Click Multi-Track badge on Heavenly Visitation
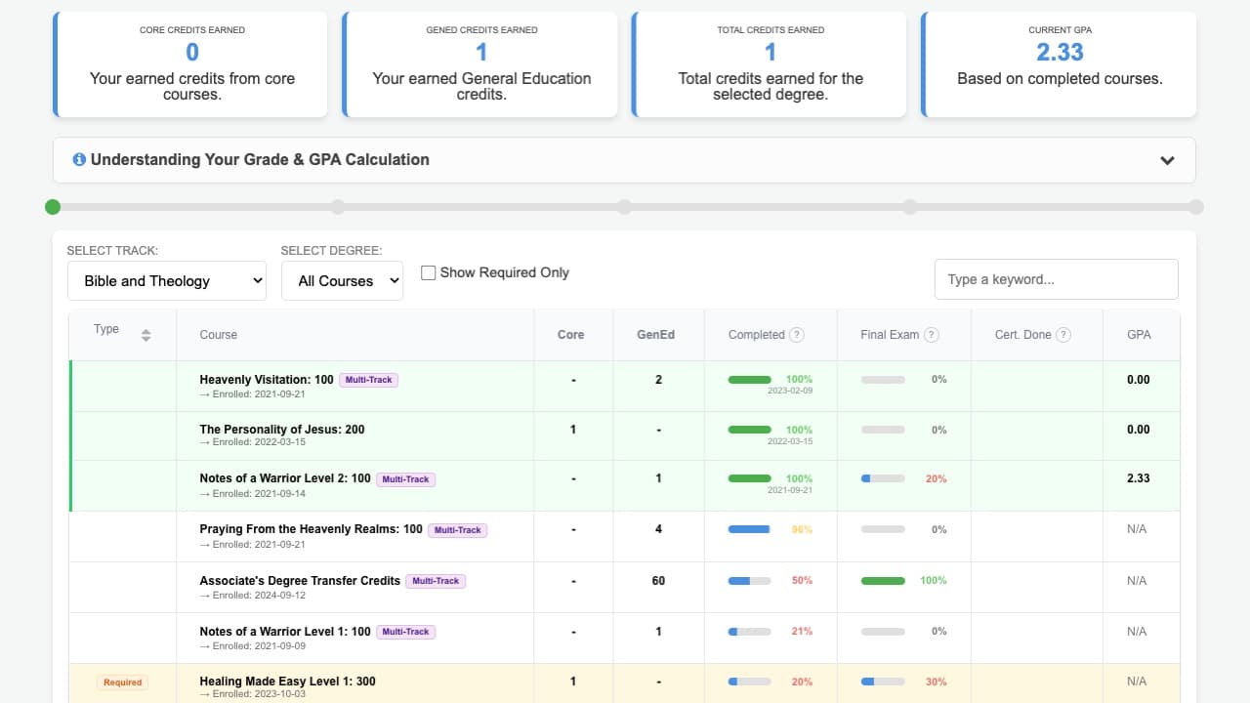1250x703 pixels. (x=368, y=380)
